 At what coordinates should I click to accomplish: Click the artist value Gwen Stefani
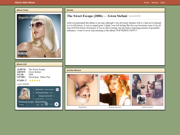coord(35,72)
